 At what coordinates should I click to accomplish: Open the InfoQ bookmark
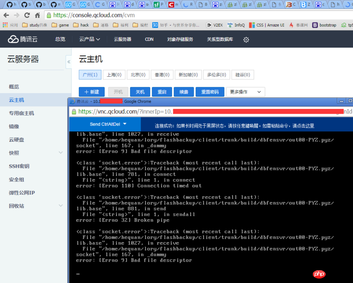pyautogui.click(x=236, y=25)
